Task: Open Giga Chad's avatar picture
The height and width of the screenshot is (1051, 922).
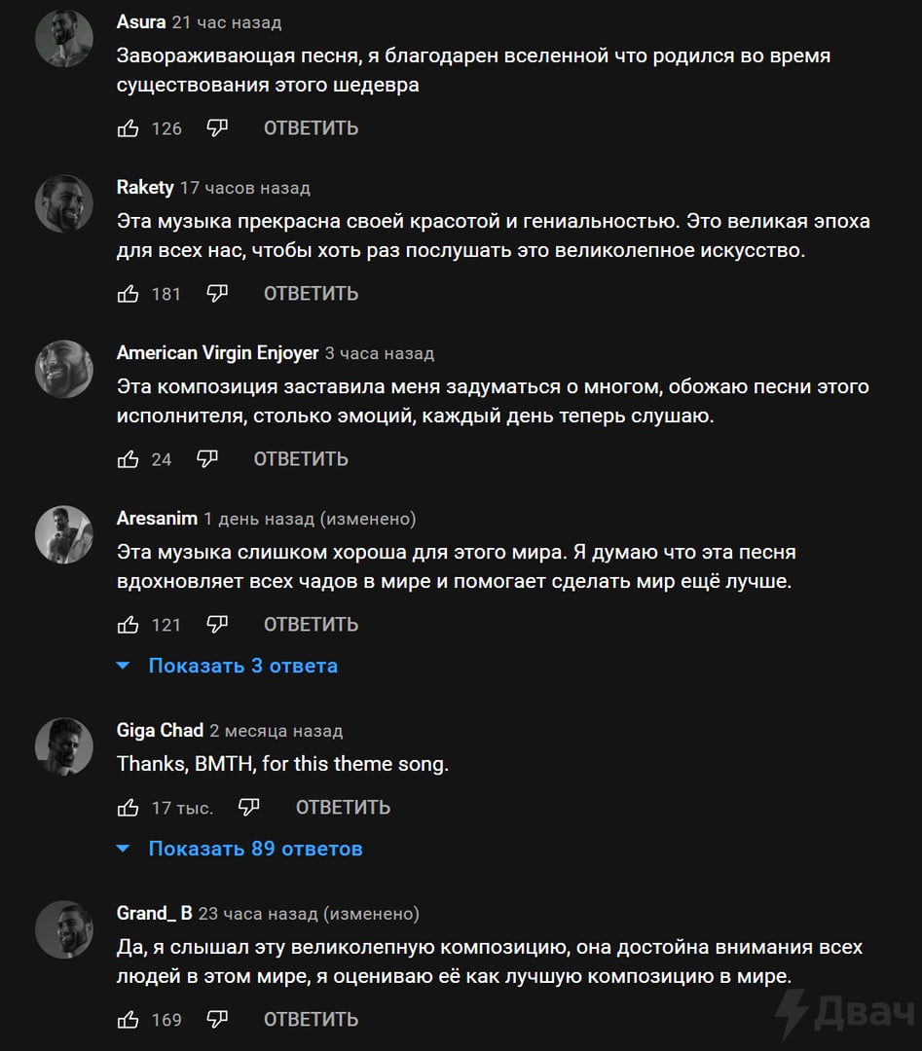Action: click(64, 746)
